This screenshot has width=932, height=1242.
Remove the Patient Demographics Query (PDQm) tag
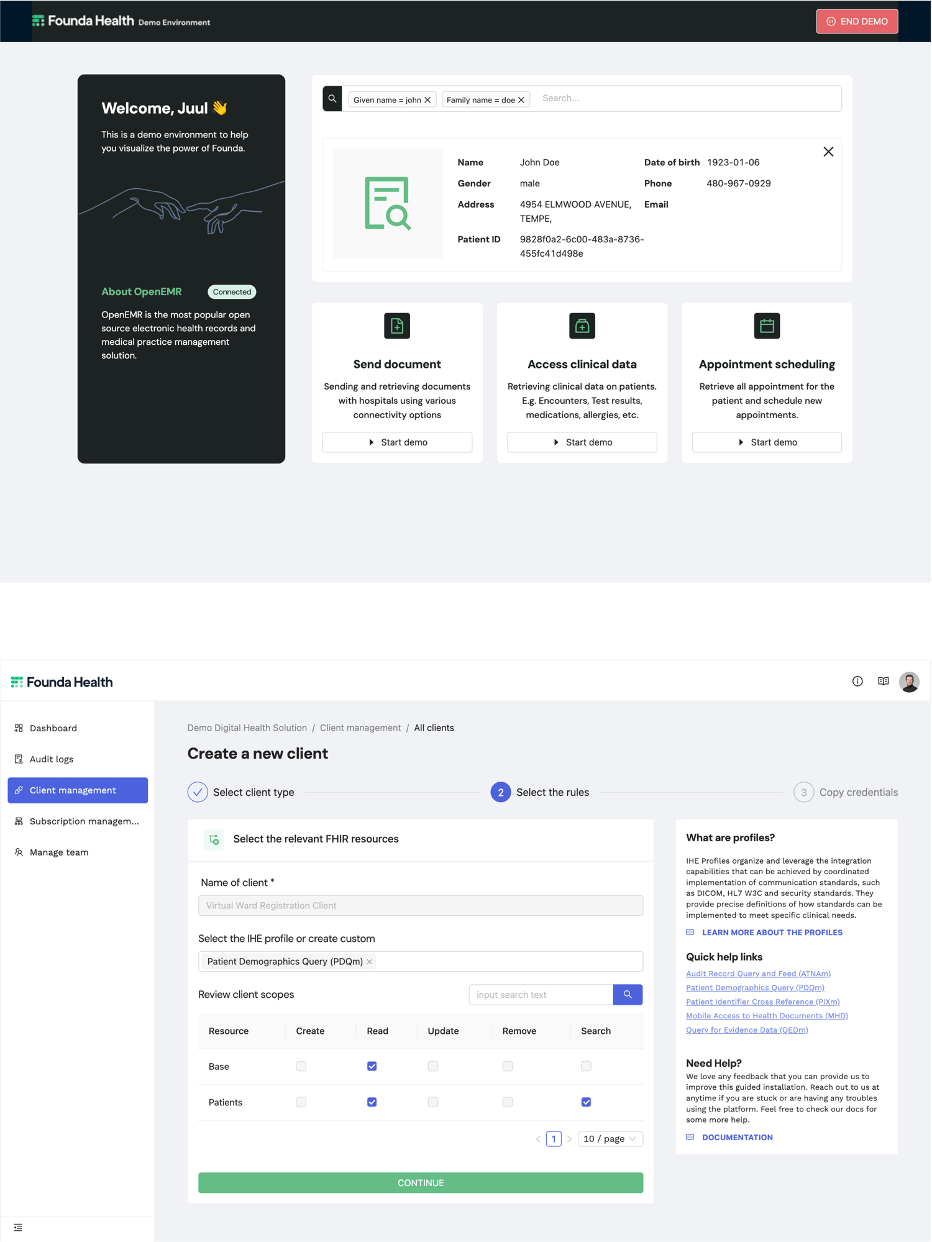tap(370, 962)
